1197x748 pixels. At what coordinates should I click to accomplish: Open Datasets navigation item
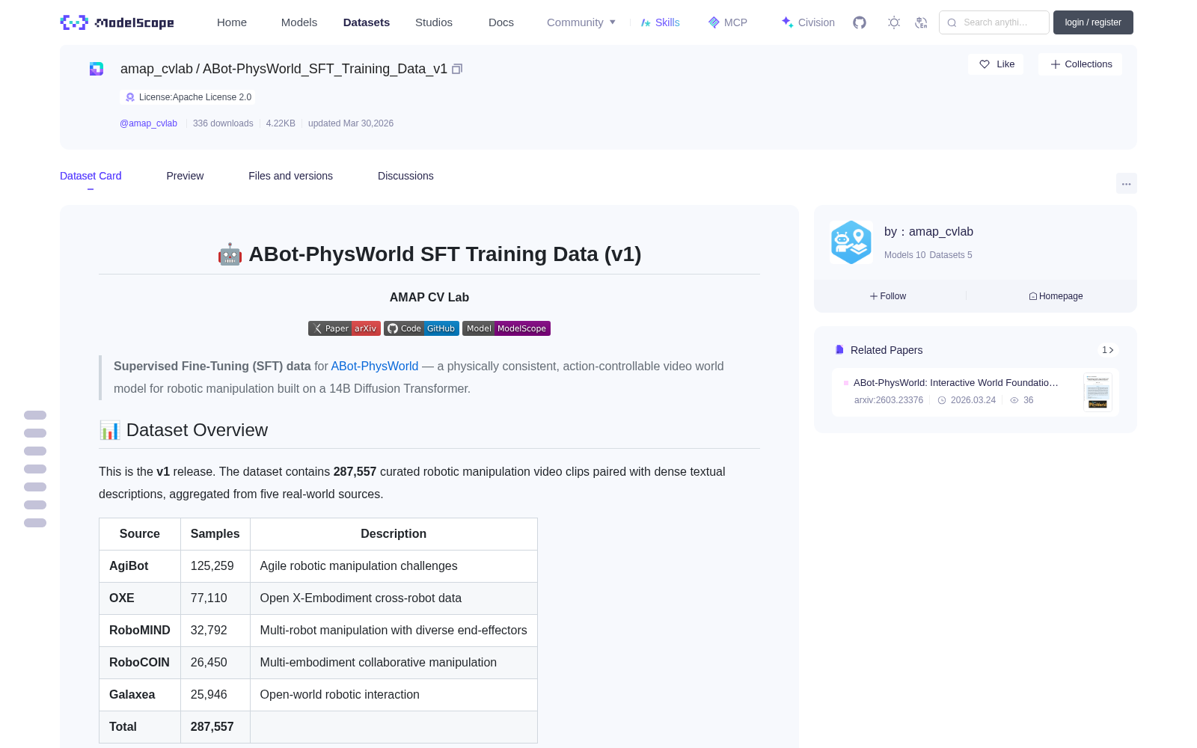367,22
